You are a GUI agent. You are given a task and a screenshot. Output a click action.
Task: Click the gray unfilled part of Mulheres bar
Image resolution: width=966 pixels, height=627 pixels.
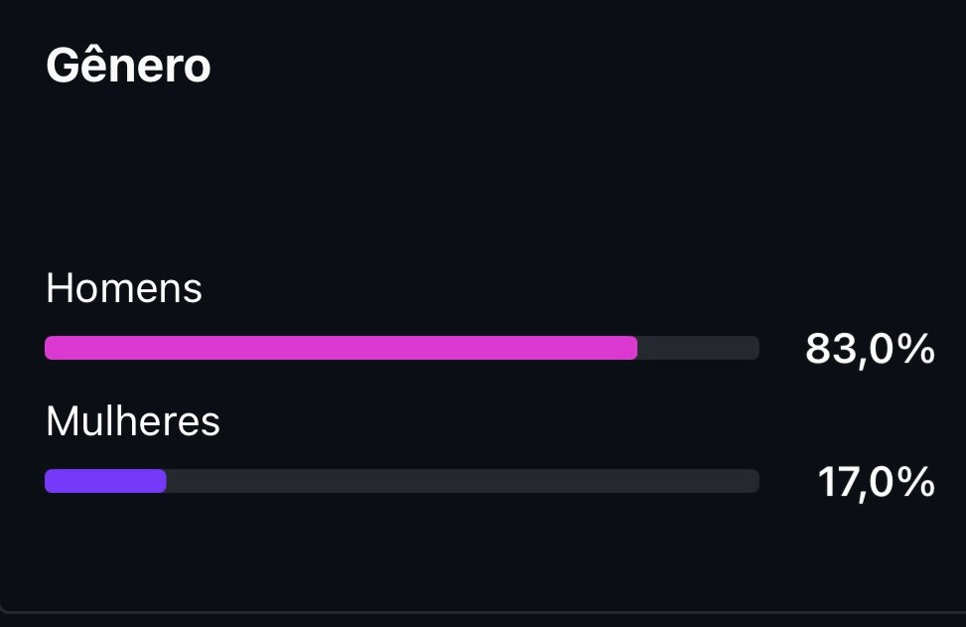click(x=462, y=481)
